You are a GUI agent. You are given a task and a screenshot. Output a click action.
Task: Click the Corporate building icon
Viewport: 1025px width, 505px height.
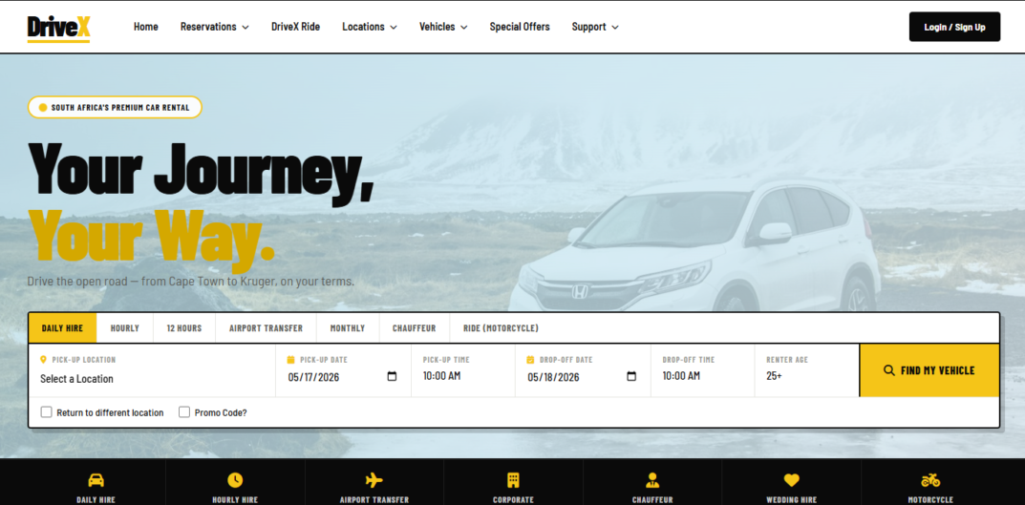[513, 480]
